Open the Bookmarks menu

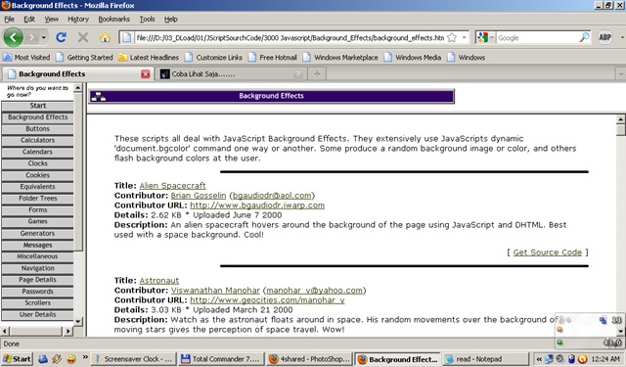click(114, 19)
